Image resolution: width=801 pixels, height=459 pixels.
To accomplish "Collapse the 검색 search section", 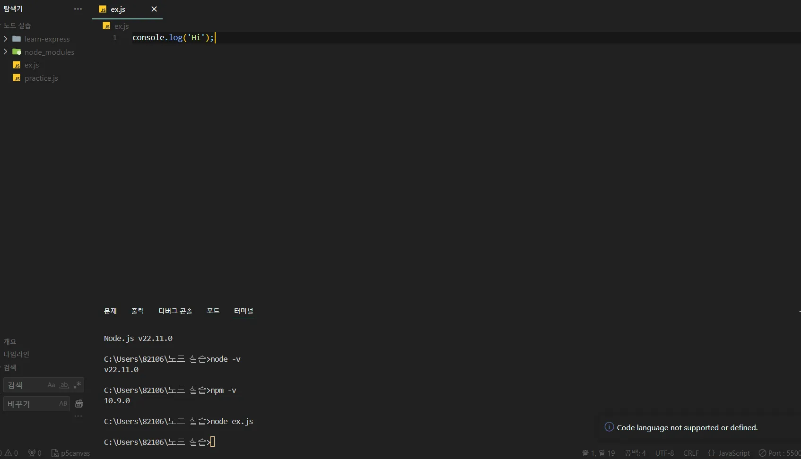I will [10, 367].
